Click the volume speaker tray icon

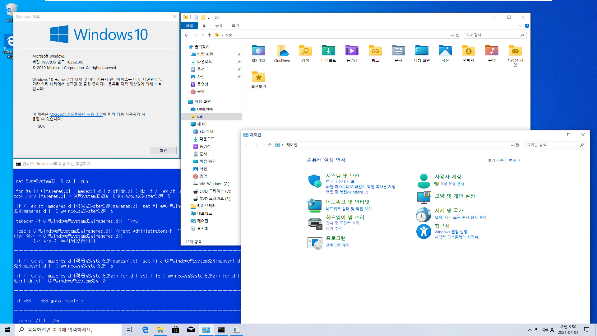pos(545,330)
